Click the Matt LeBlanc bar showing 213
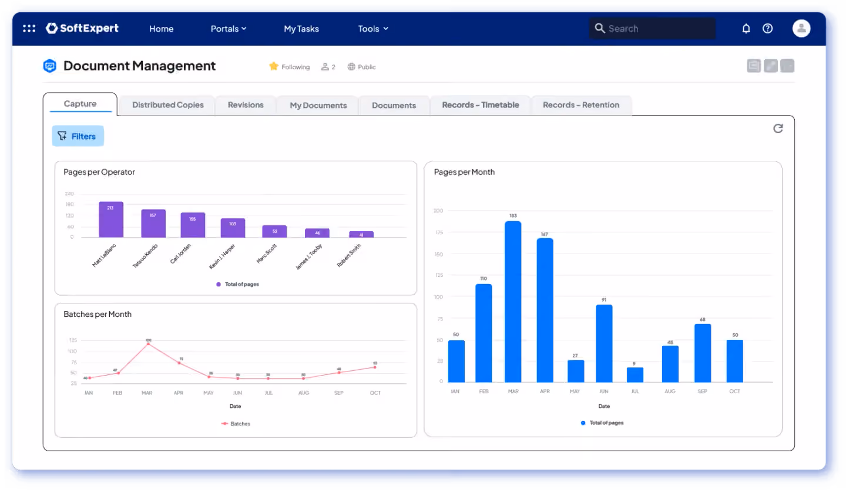This screenshot has width=846, height=490. coord(110,219)
